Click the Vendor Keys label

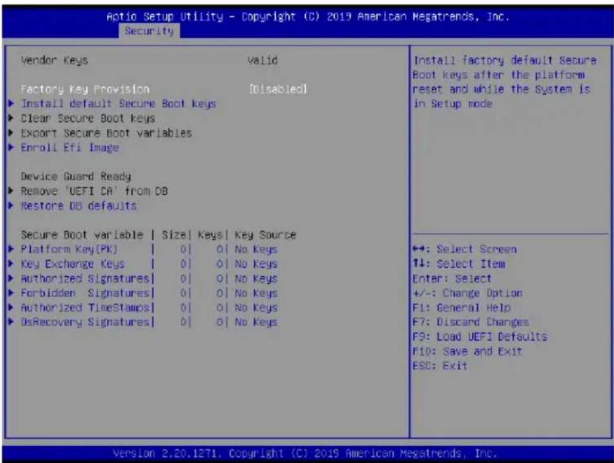[55, 60]
